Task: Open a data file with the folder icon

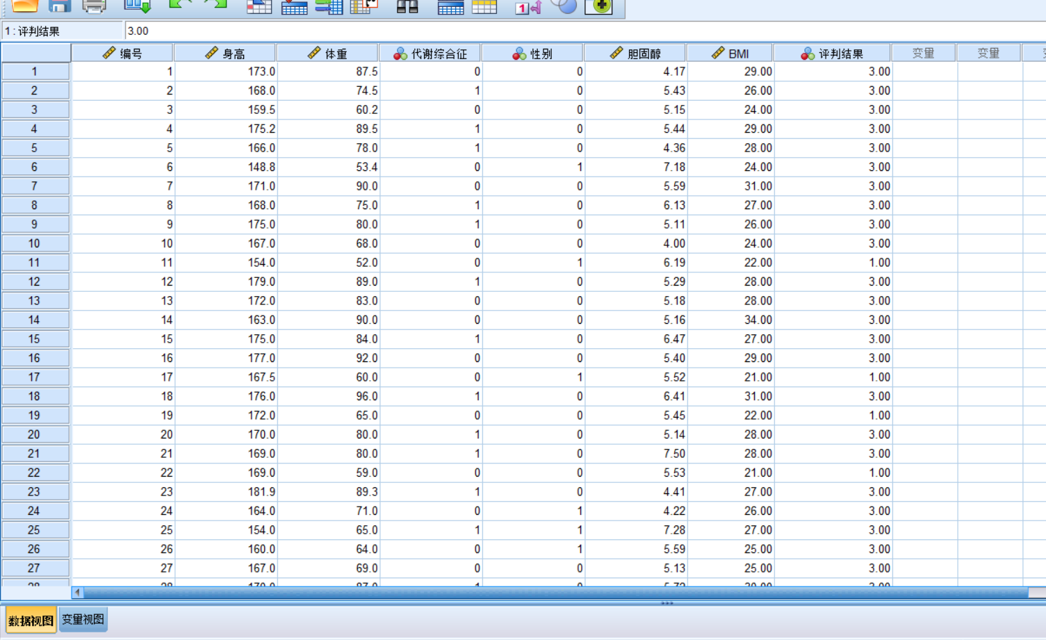Action: pyautogui.click(x=25, y=6)
